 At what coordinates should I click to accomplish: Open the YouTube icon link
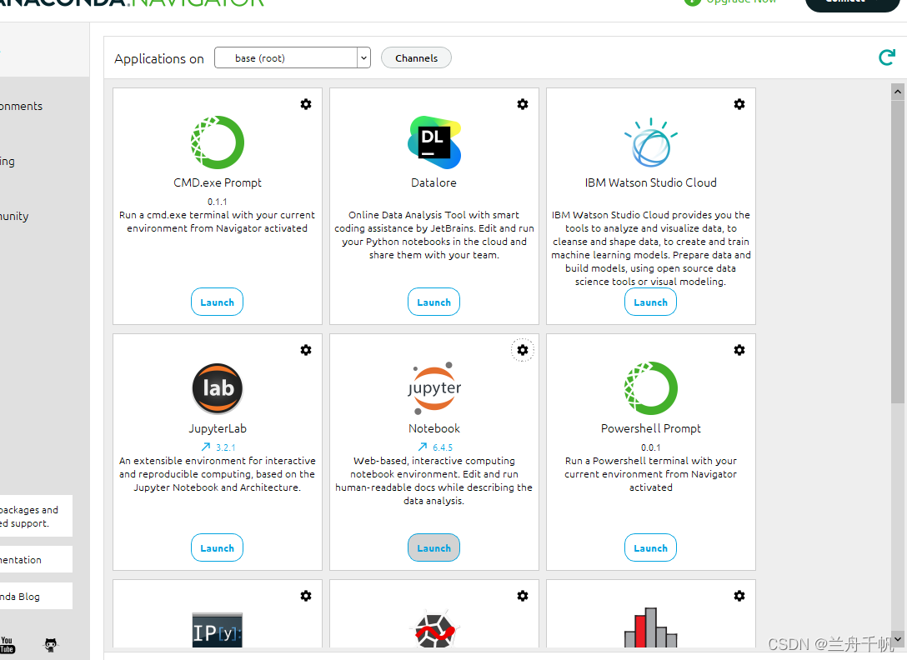coord(7,645)
